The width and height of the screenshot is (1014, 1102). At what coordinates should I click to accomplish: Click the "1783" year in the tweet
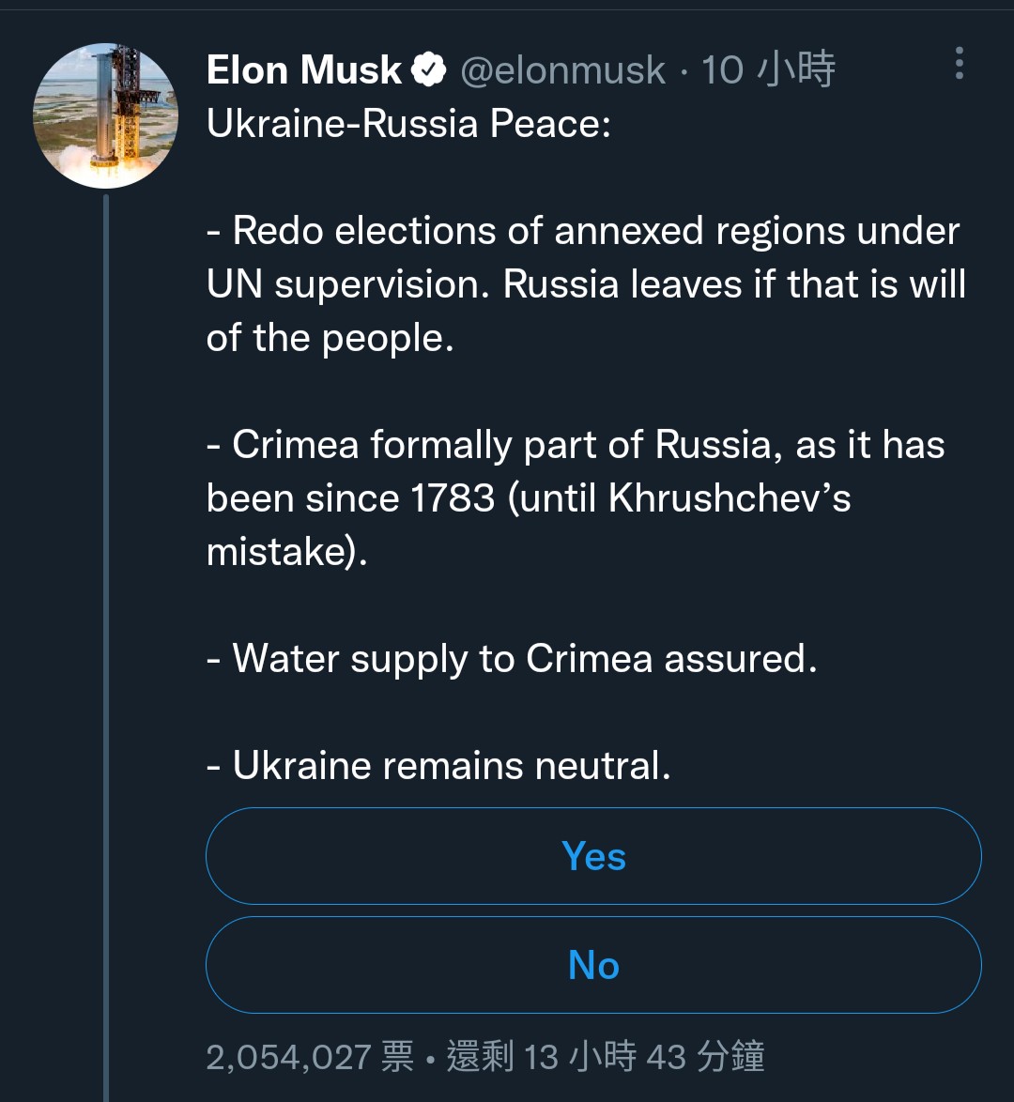pos(453,498)
